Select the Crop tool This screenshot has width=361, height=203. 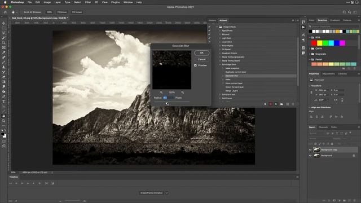[x=4, y=43]
